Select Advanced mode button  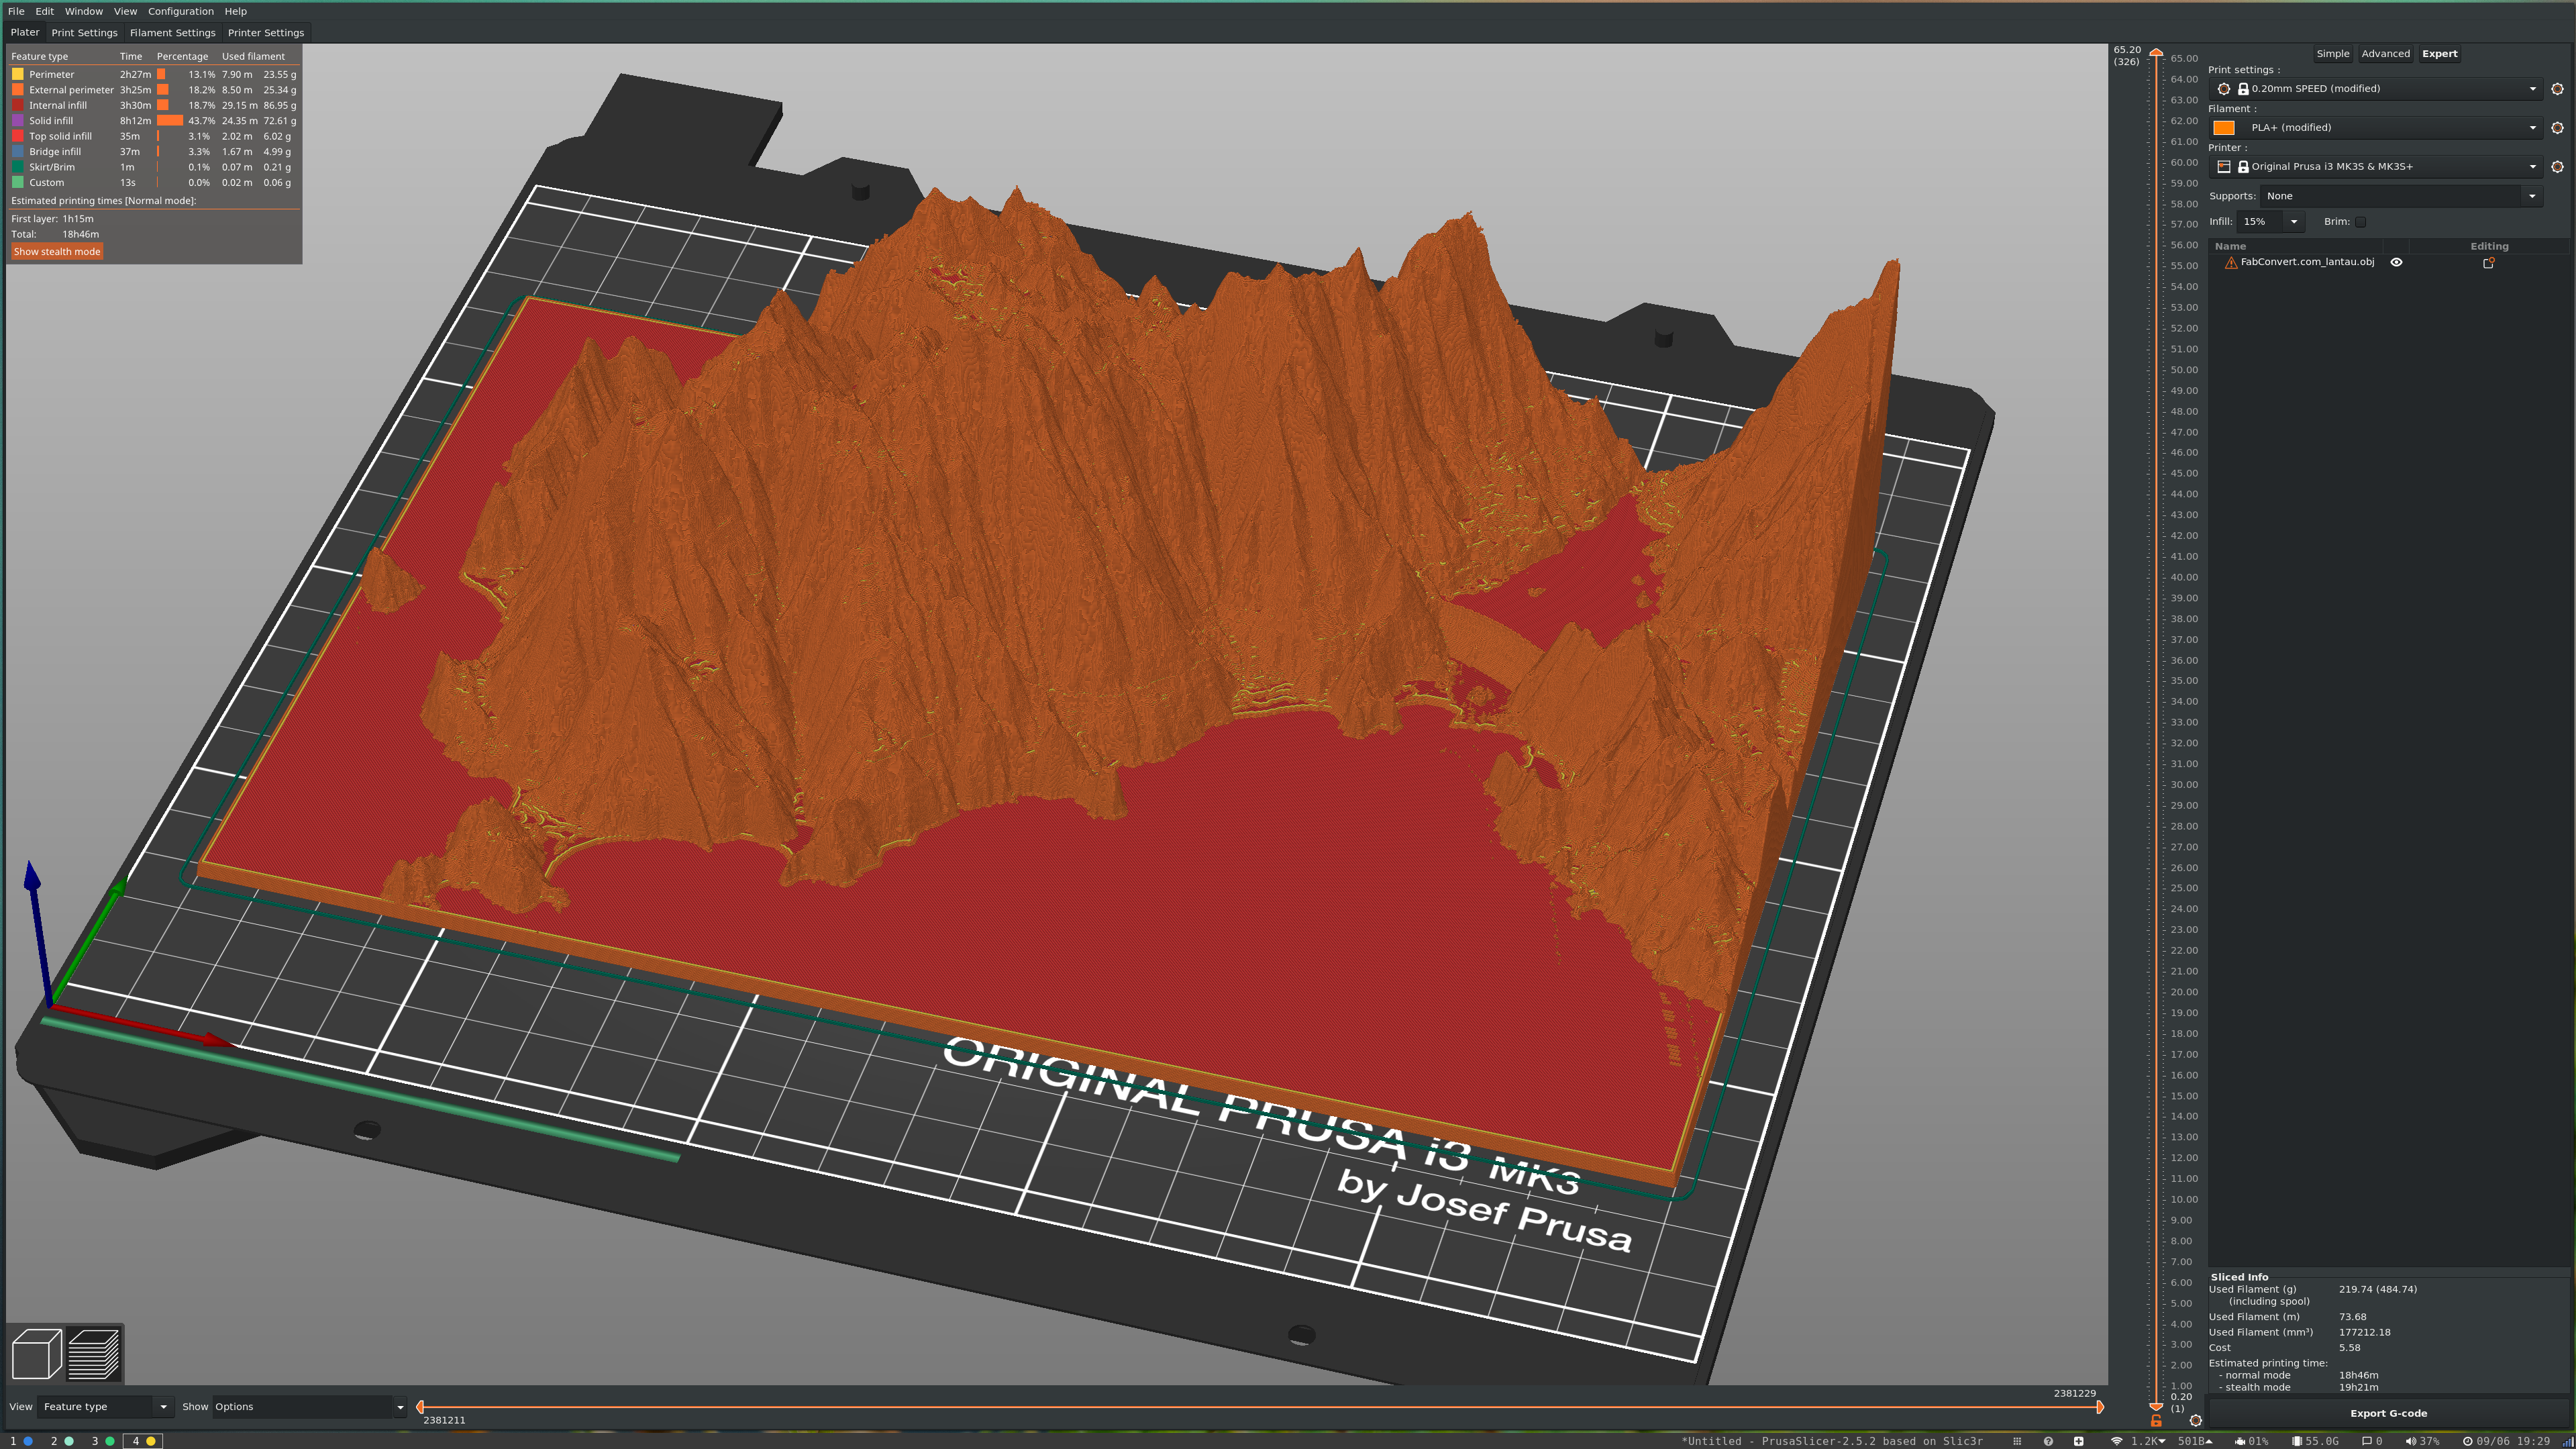point(2385,54)
